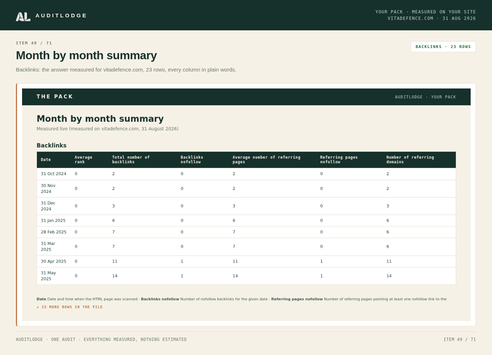Click the AUDITLODGE brand name in header

[61, 16]
